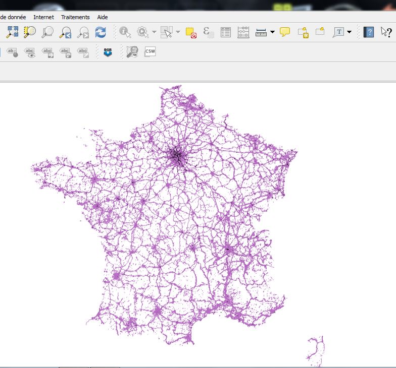Select the Change Label properties tool
Viewport: 396px width, 368px height.
[83, 52]
